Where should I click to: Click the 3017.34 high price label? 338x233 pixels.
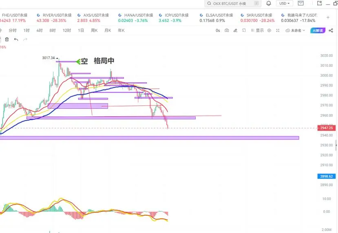click(x=49, y=58)
